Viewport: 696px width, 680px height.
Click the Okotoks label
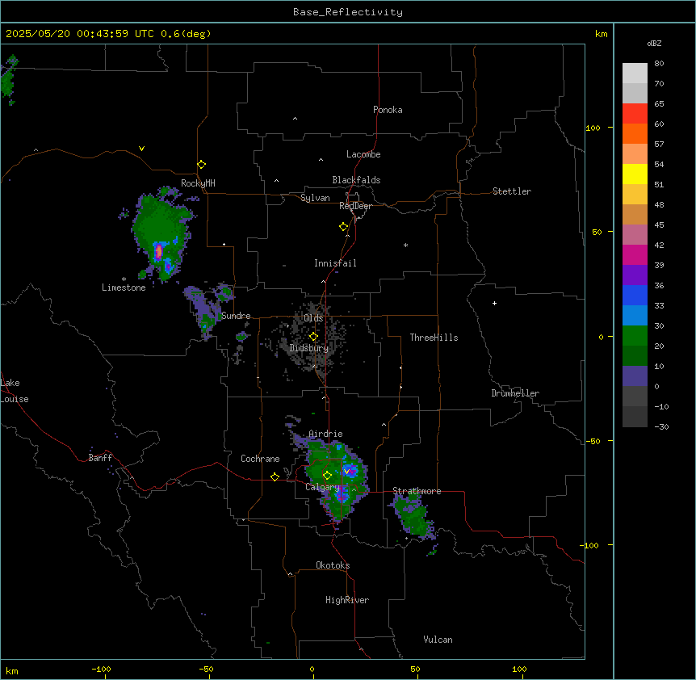click(333, 565)
